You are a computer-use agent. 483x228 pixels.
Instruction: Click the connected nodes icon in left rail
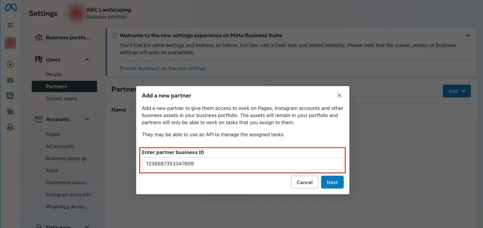point(10,127)
